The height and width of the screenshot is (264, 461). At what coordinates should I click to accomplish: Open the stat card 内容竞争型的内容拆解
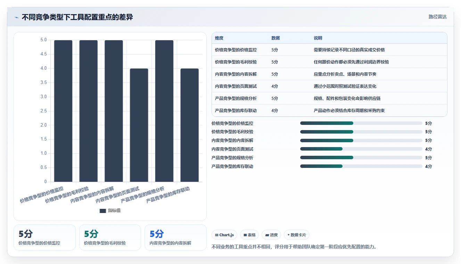pyautogui.click(x=175, y=237)
